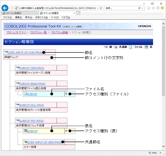The width and height of the screenshot is (166, 156).
Task: Click the browser Back arrow button
Action: point(5,8)
